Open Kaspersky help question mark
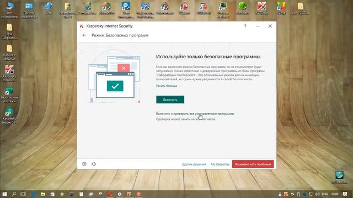Viewport: 353px width, 198px height. 245,26
